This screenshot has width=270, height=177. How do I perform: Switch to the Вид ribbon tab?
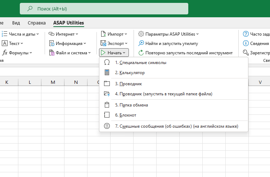point(16,23)
